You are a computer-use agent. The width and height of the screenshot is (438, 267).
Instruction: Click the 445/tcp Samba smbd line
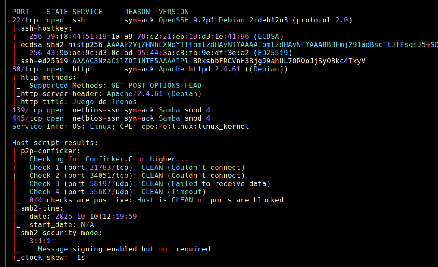pos(111,118)
